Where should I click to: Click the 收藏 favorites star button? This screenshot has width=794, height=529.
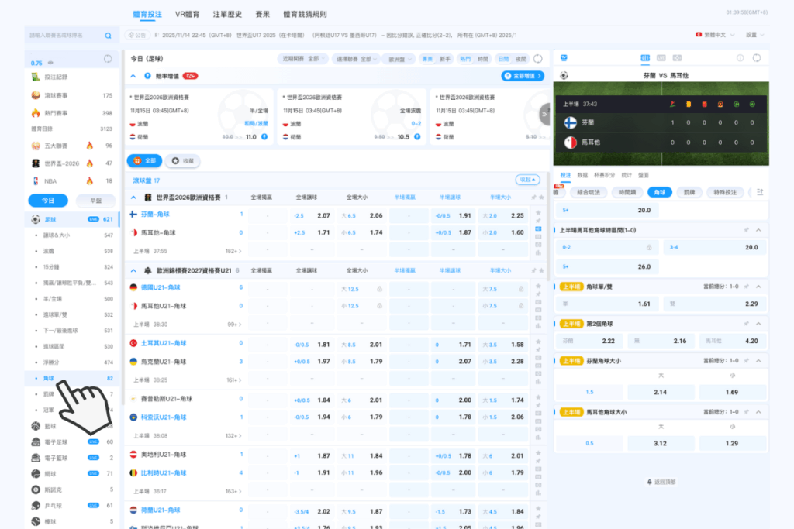183,160
